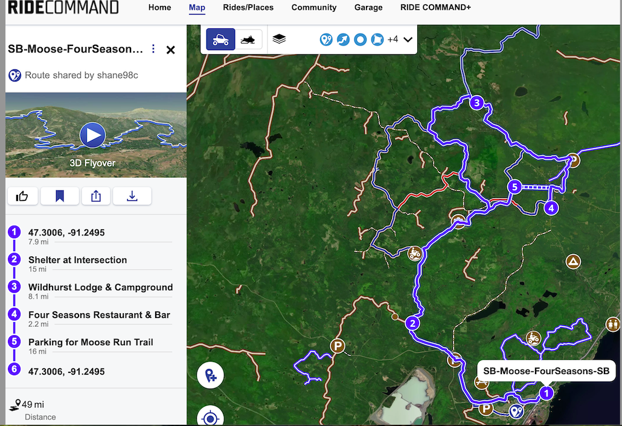Toggle the circle waypoint filter in the map toolbar
622x426 pixels.
(360, 39)
